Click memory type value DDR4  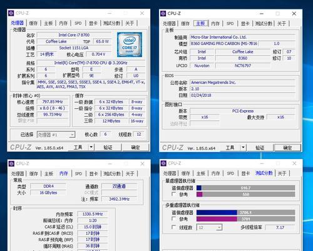click(48, 186)
